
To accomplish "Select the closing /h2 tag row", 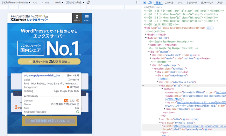I will click(163, 116).
